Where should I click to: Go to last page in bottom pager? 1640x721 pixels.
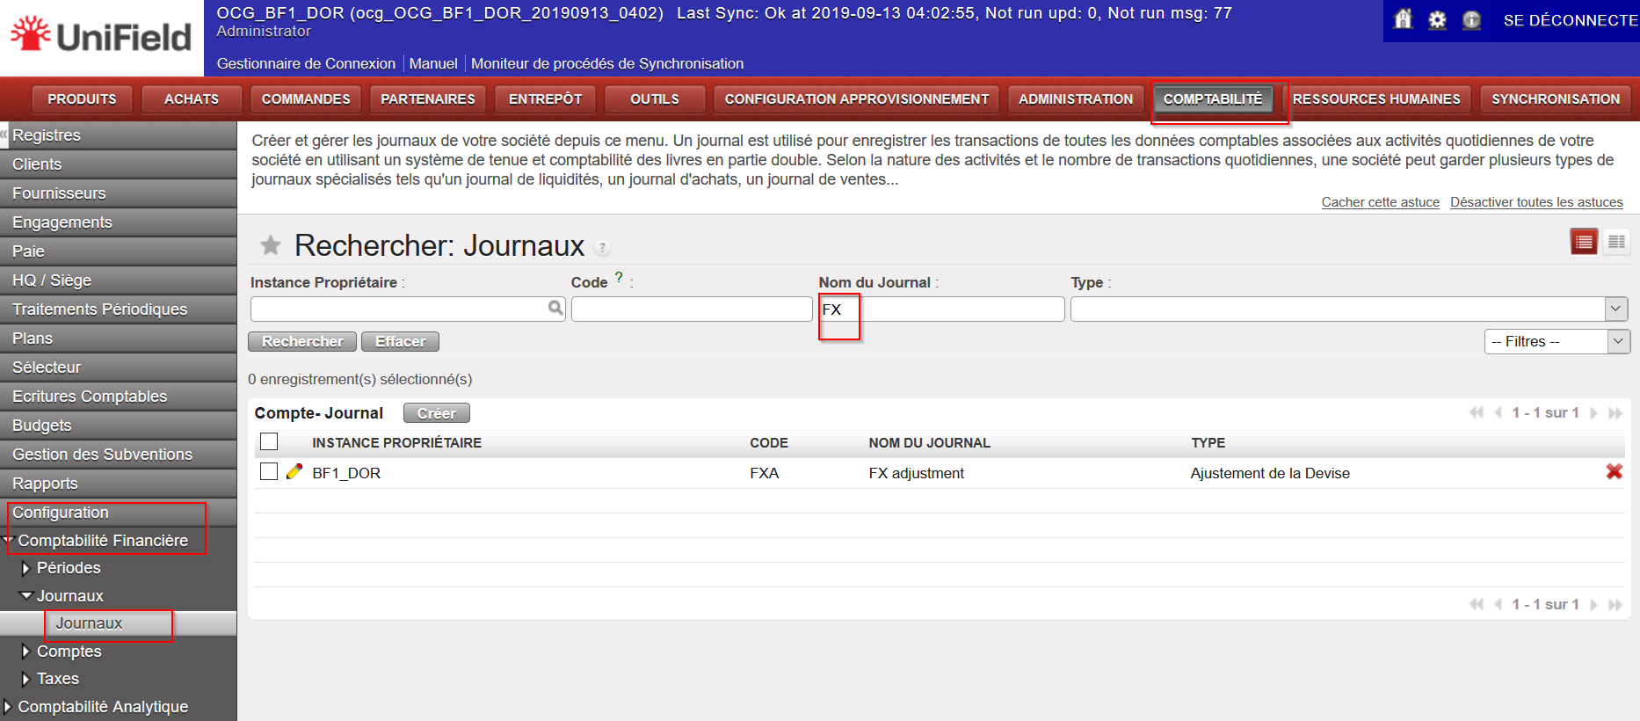(1615, 604)
